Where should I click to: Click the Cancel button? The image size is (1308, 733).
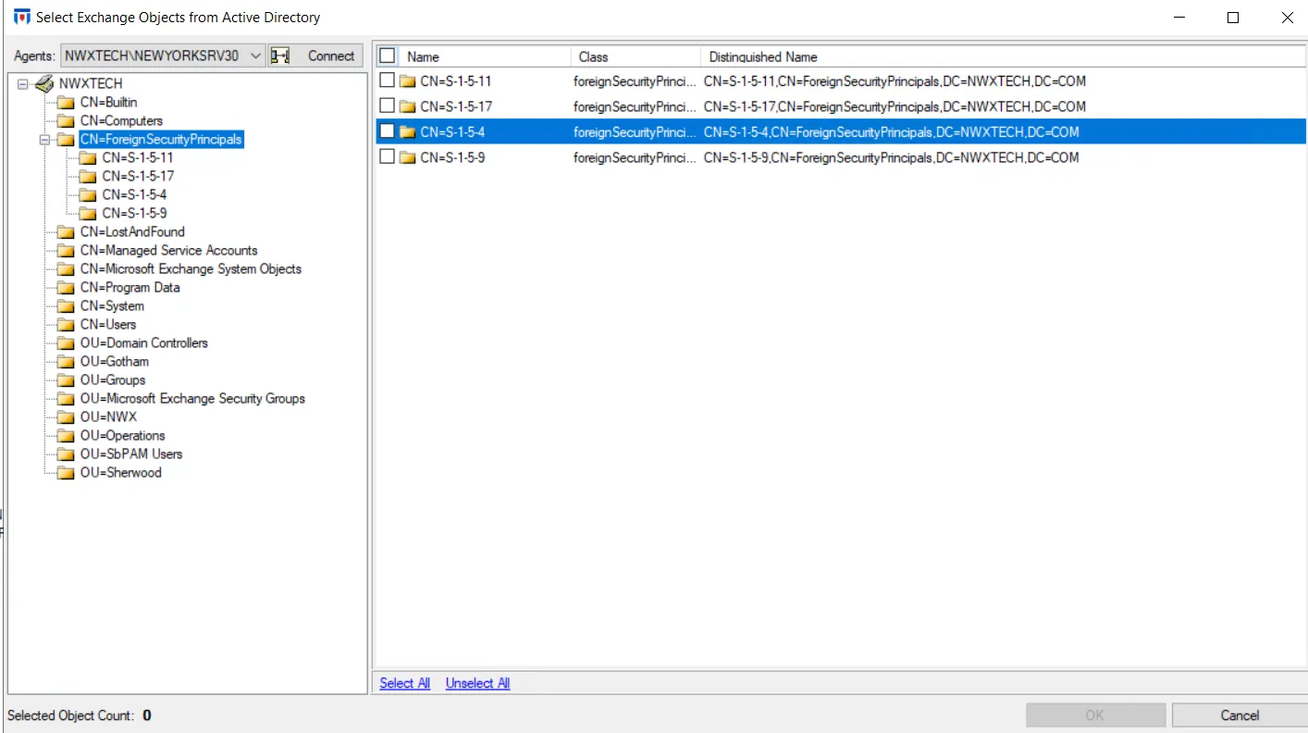click(1240, 714)
